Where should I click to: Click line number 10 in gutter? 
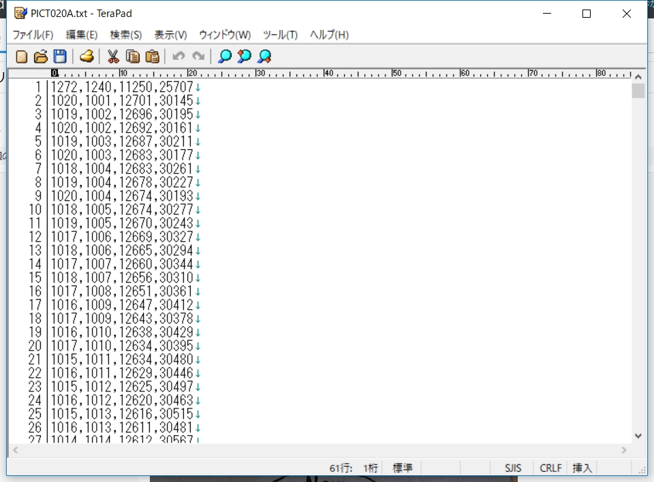coord(35,210)
